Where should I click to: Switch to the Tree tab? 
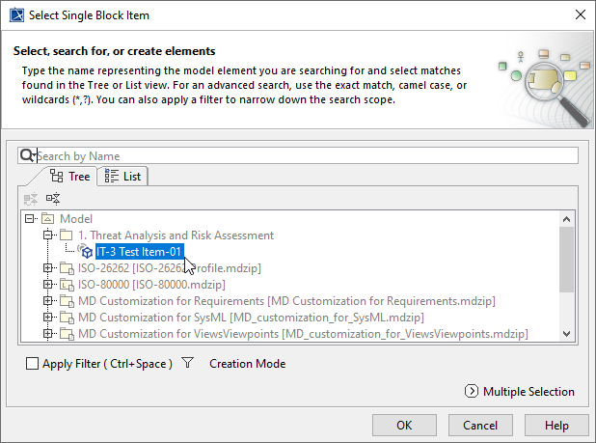[70, 177]
